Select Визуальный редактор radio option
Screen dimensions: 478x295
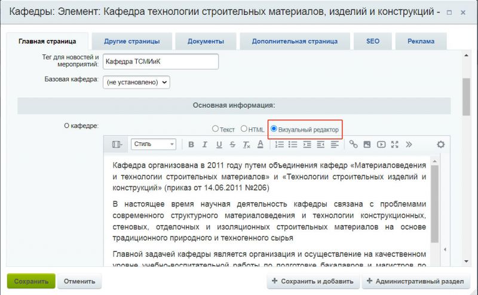point(274,129)
